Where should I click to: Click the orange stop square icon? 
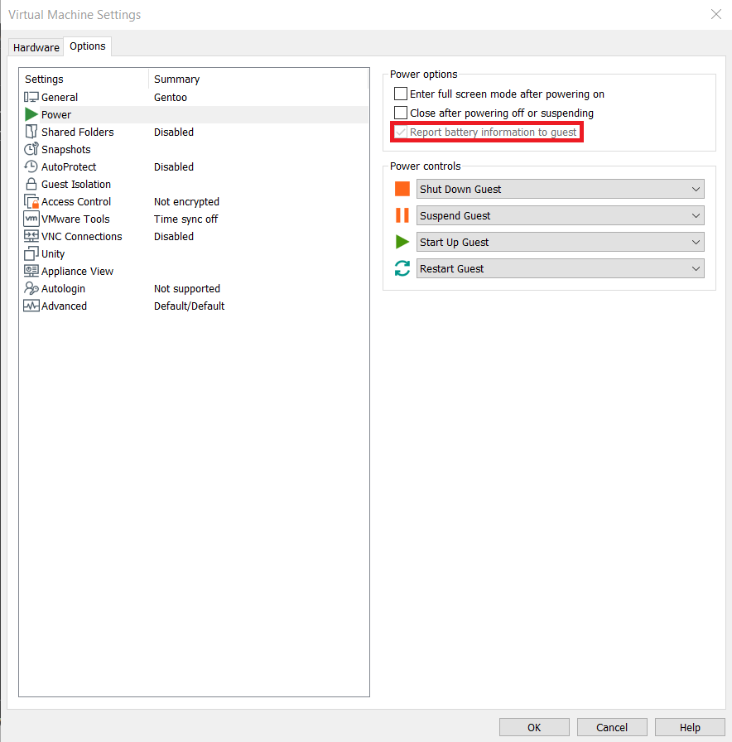tap(402, 189)
